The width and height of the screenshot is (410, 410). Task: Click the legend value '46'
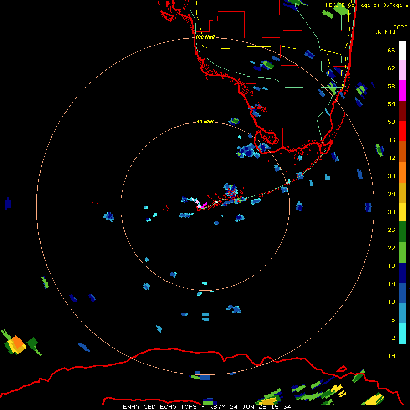391,140
